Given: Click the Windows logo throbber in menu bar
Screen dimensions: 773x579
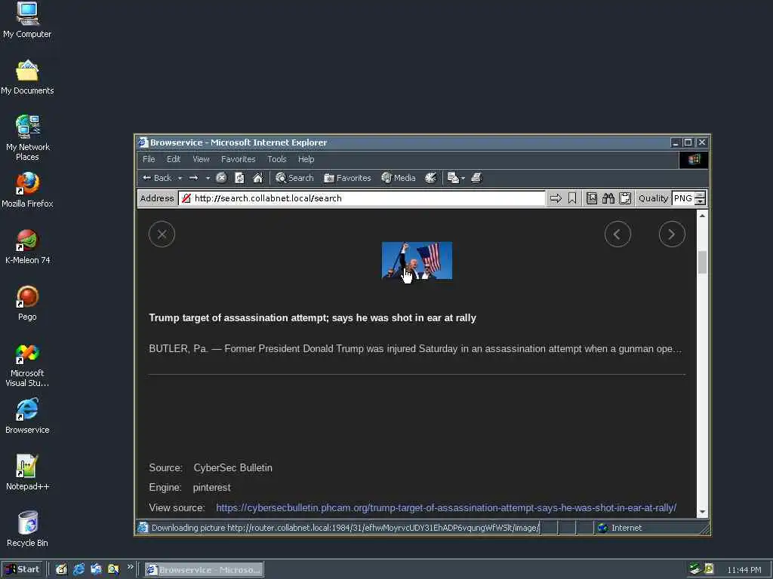Looking at the screenshot, I should click(x=694, y=160).
